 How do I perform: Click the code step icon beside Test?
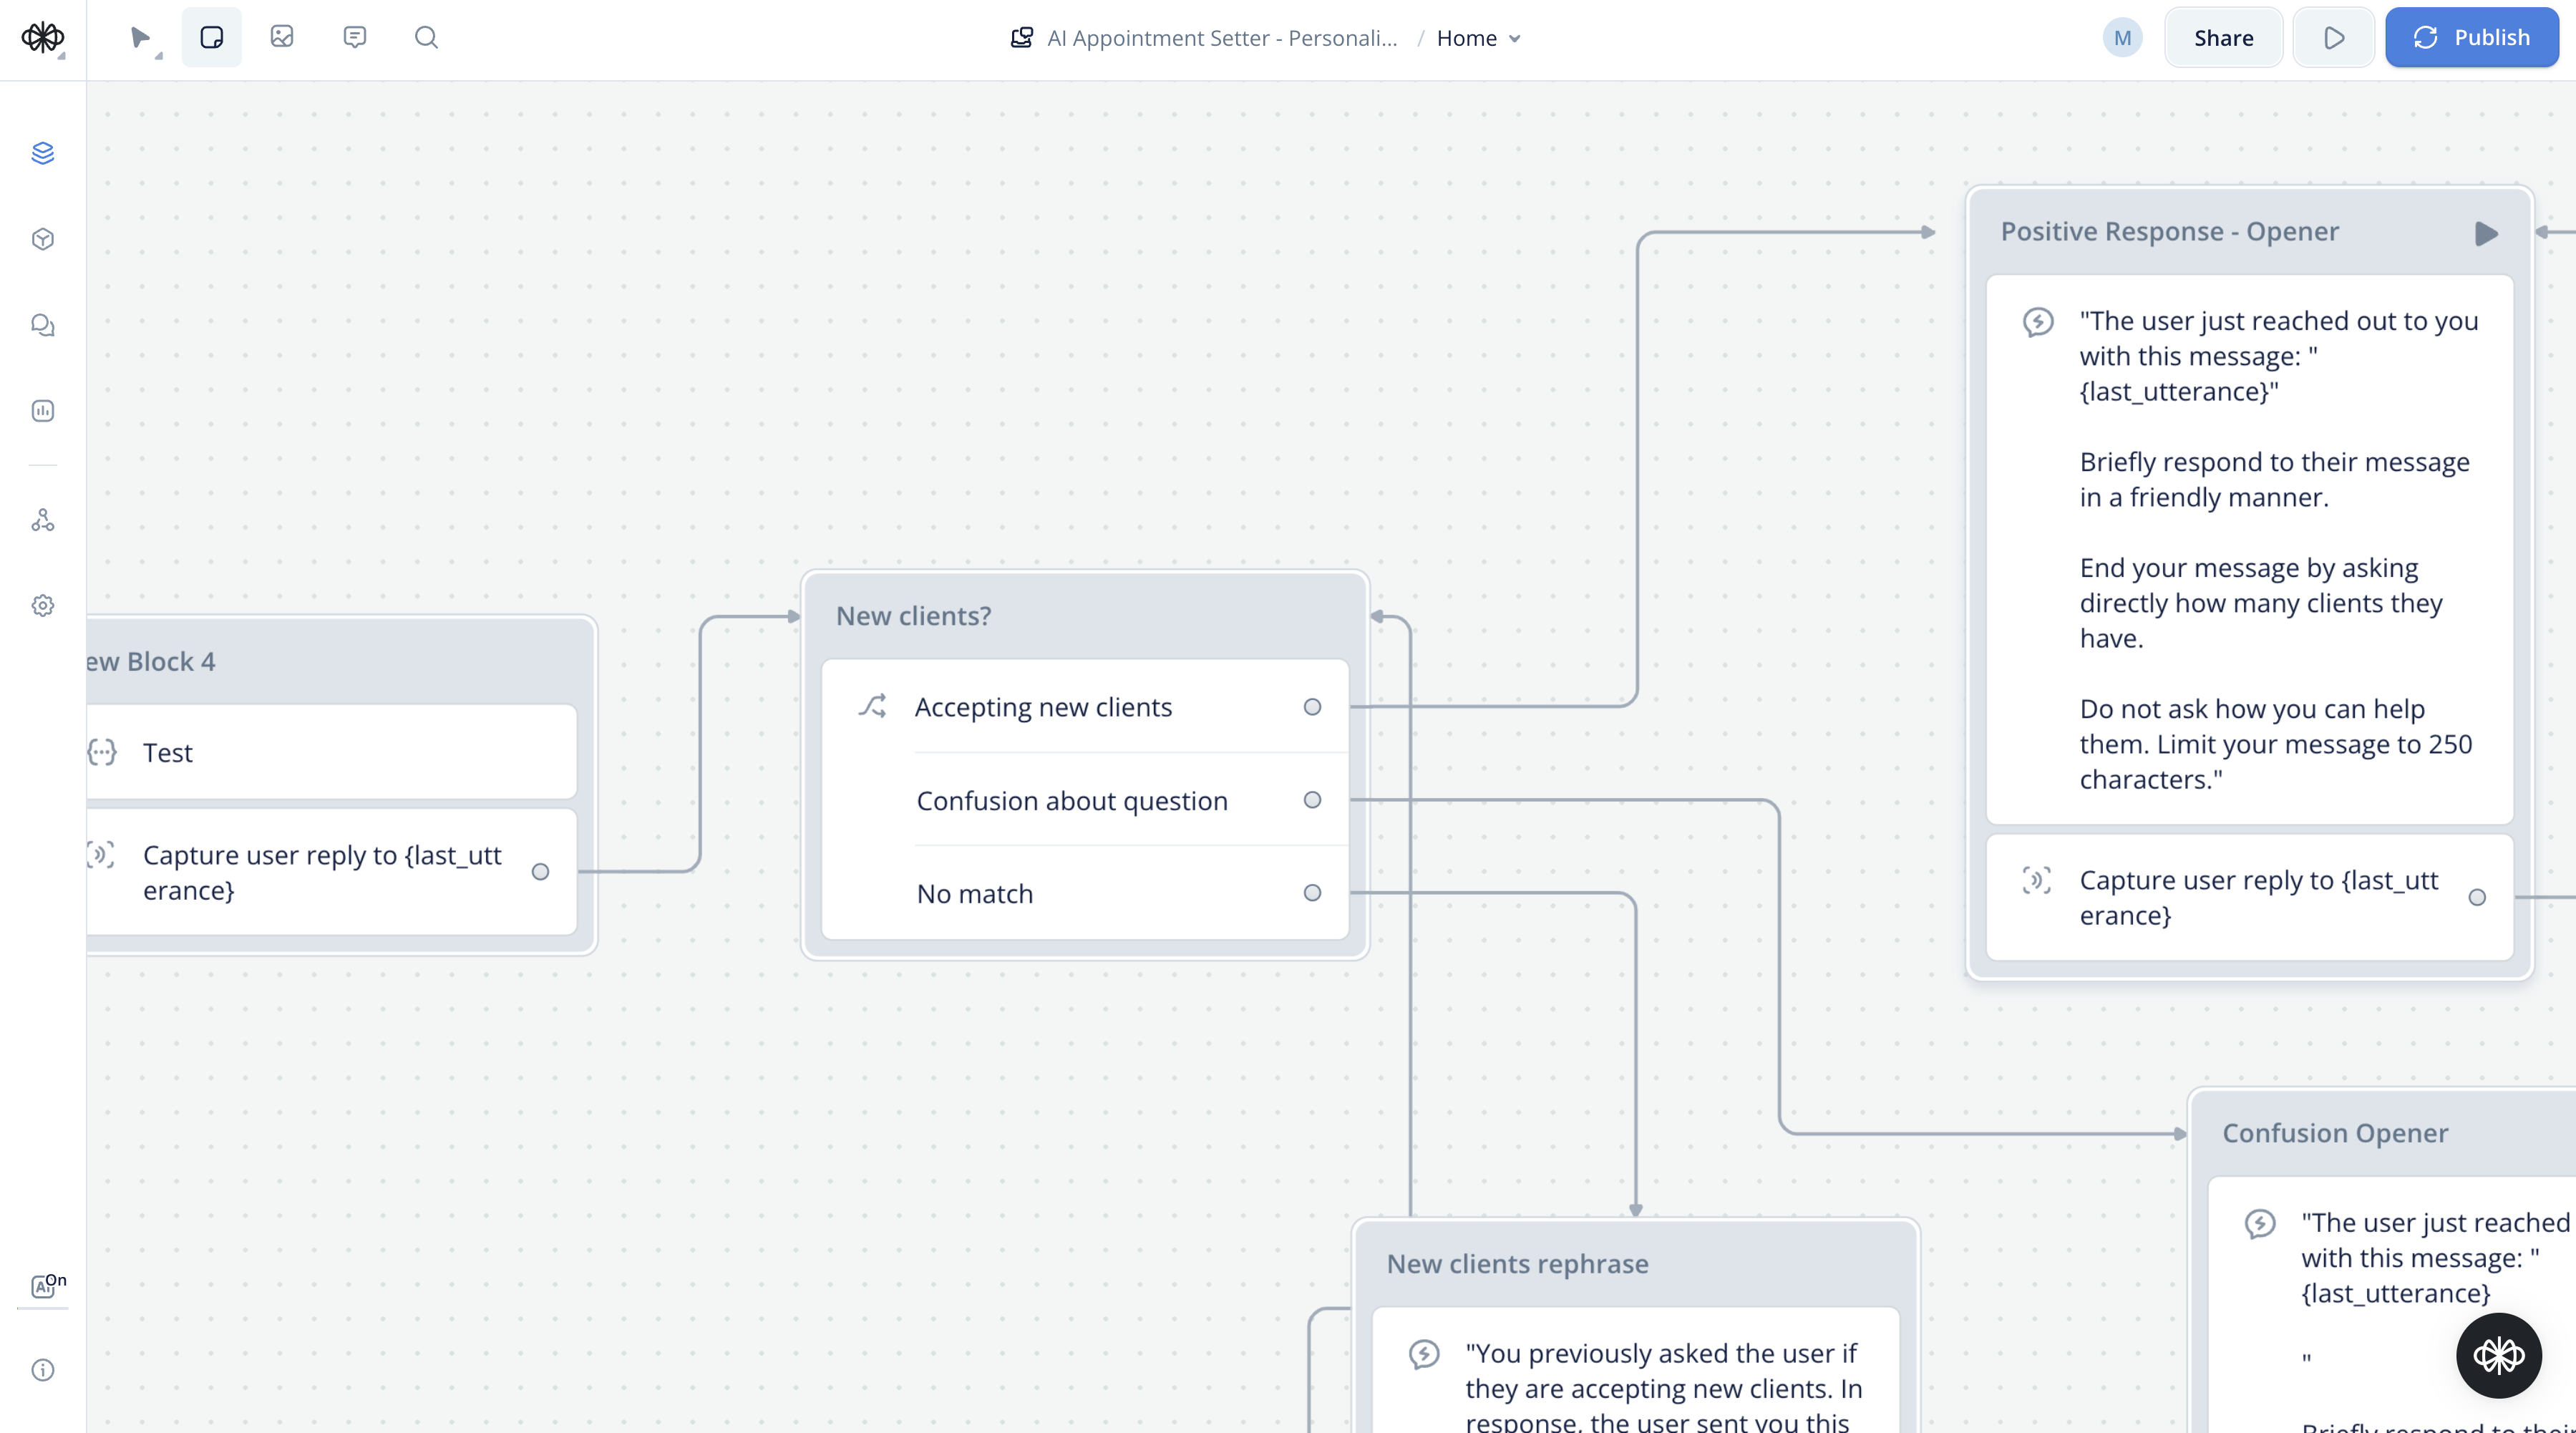tap(102, 752)
